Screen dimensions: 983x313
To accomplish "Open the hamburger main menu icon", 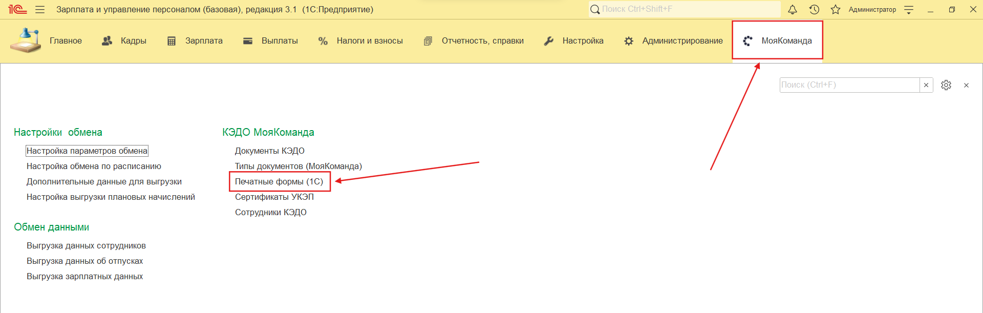I will click(x=40, y=10).
